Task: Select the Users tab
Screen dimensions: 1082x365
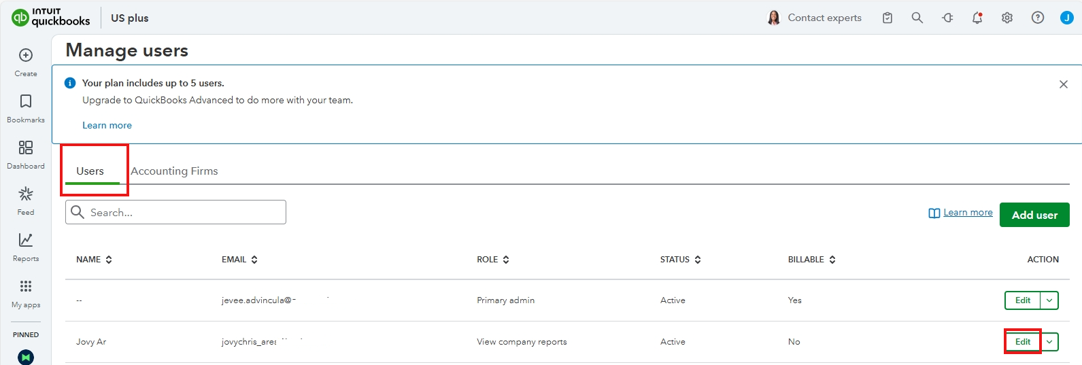Action: click(90, 171)
